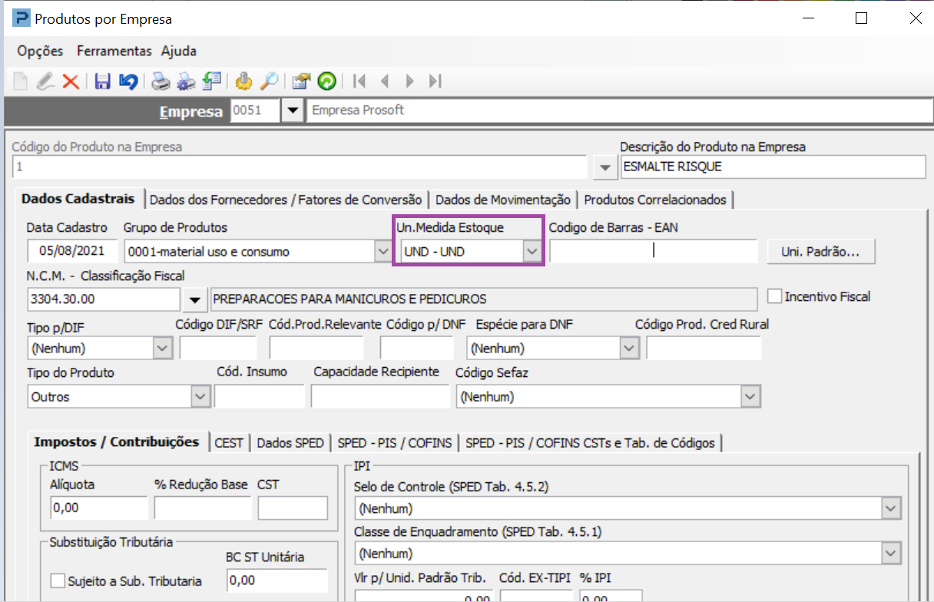Click the ICMS CST field
Image resolution: width=934 pixels, height=602 pixels.
[x=293, y=508]
